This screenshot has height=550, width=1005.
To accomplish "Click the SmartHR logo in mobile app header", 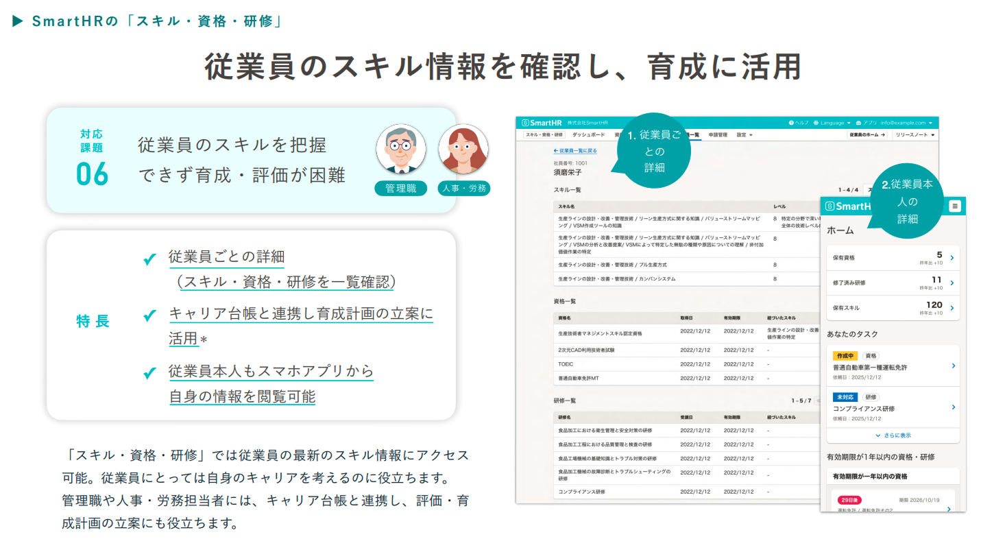I will coord(848,206).
